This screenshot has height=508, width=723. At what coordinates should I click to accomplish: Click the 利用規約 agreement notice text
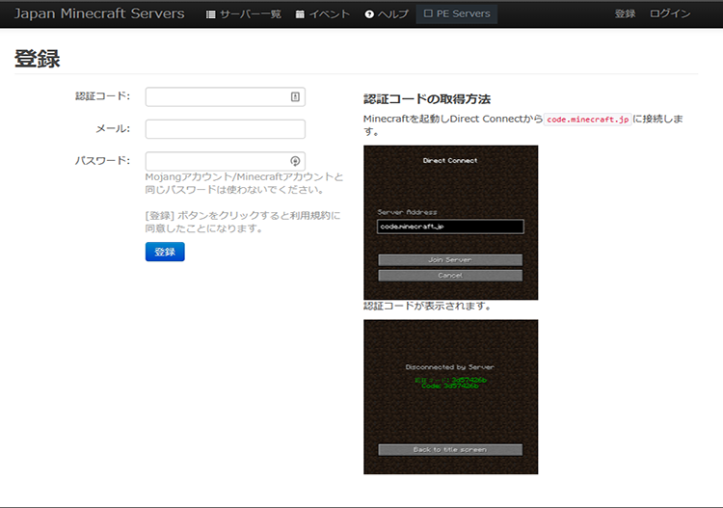[243, 222]
